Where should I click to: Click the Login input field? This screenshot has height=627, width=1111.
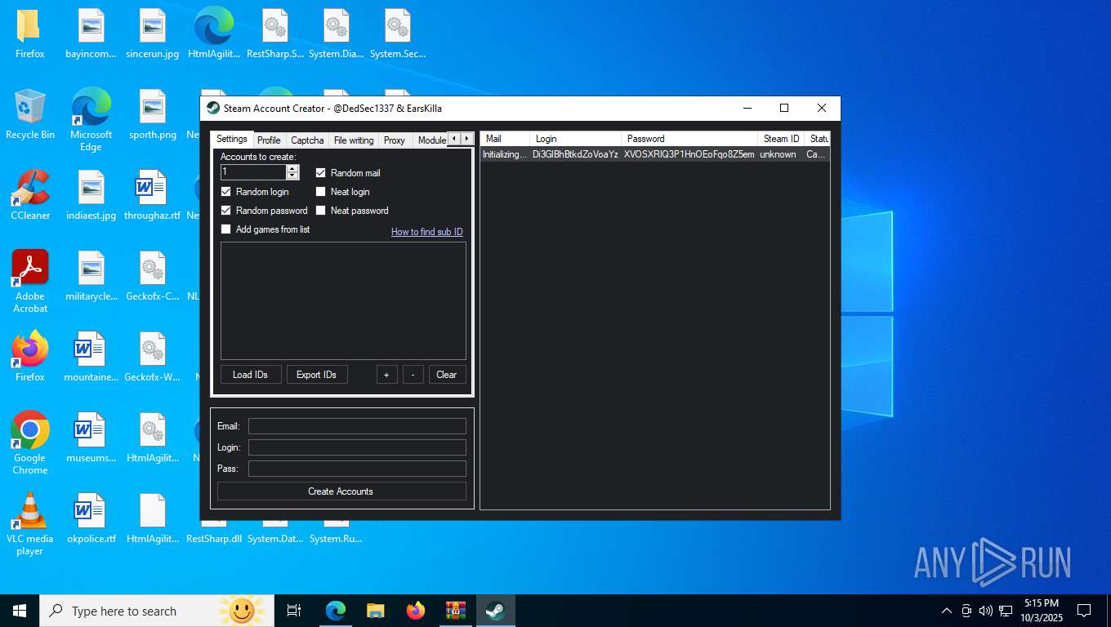click(357, 447)
